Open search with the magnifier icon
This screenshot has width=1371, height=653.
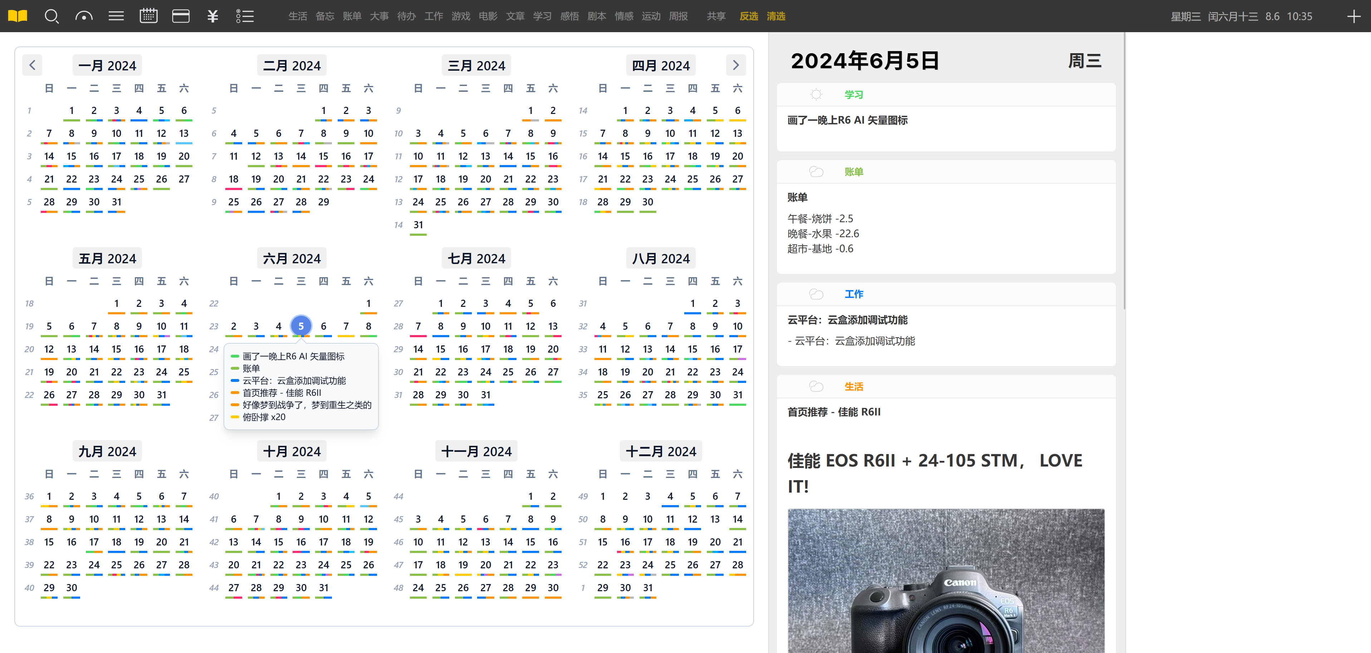(52, 16)
